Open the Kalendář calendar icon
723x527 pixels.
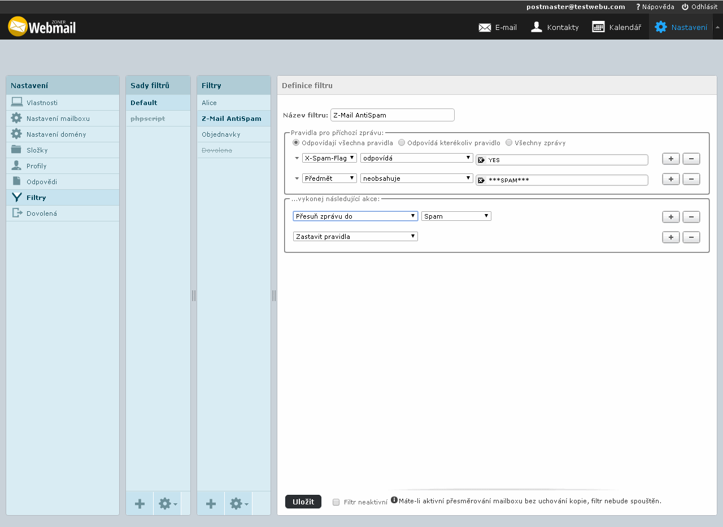coord(598,27)
